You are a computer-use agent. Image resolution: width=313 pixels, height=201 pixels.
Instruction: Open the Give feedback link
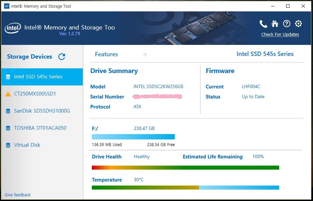click(17, 195)
